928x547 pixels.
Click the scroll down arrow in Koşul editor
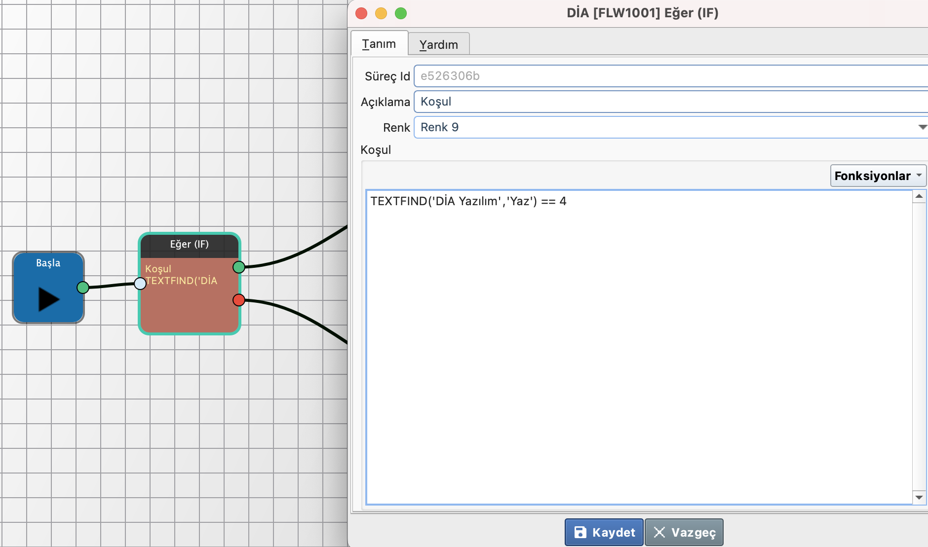point(919,497)
